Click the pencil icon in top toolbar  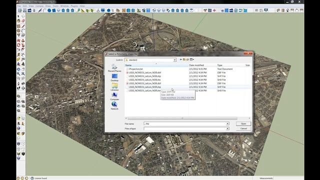pos(40,10)
